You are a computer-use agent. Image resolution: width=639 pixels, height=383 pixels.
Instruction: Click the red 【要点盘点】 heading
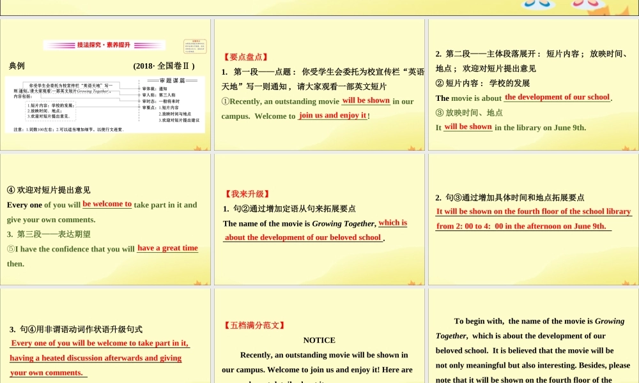246,57
